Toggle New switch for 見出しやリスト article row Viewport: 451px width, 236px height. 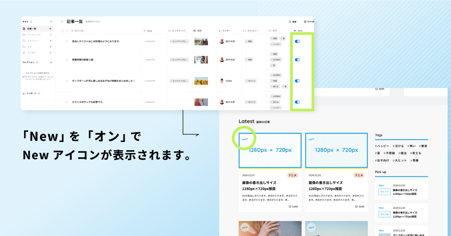tap(298, 41)
